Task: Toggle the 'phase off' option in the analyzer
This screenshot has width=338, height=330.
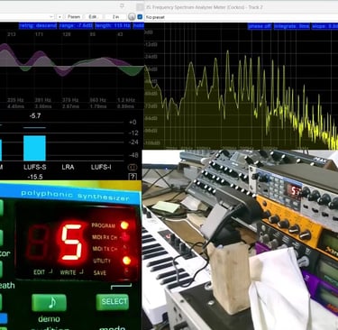Action: coord(260,26)
